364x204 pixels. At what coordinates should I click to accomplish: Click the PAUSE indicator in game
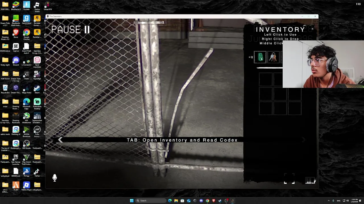click(71, 29)
